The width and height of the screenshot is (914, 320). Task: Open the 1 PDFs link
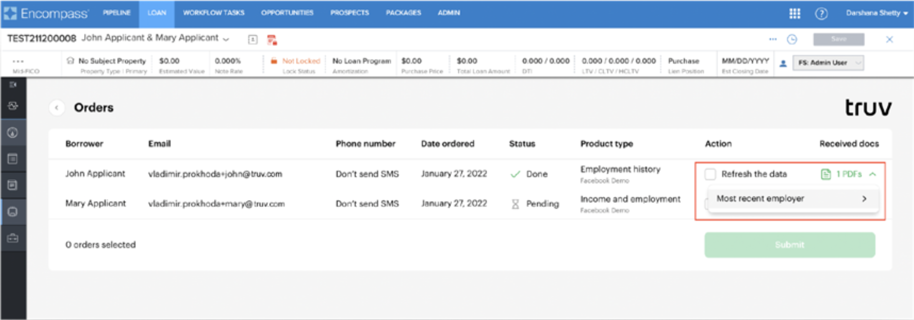pos(849,174)
